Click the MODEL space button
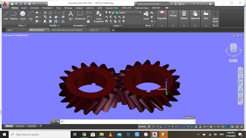The height and width of the screenshot is (138, 246). (x=142, y=126)
